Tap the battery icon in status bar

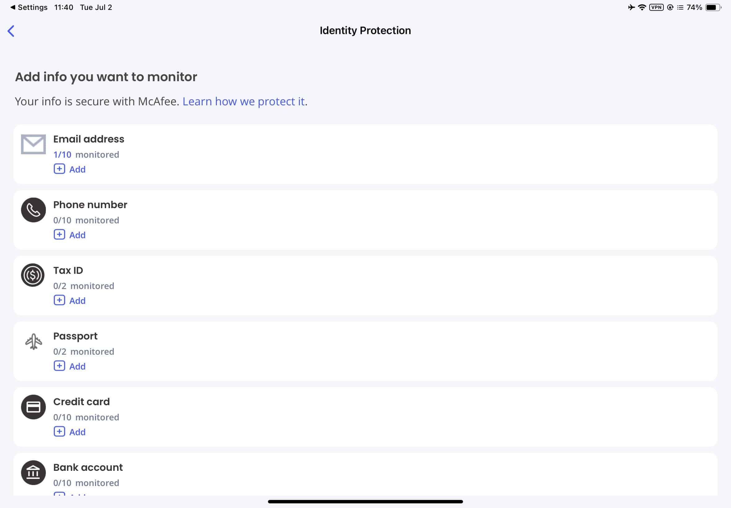coord(713,7)
